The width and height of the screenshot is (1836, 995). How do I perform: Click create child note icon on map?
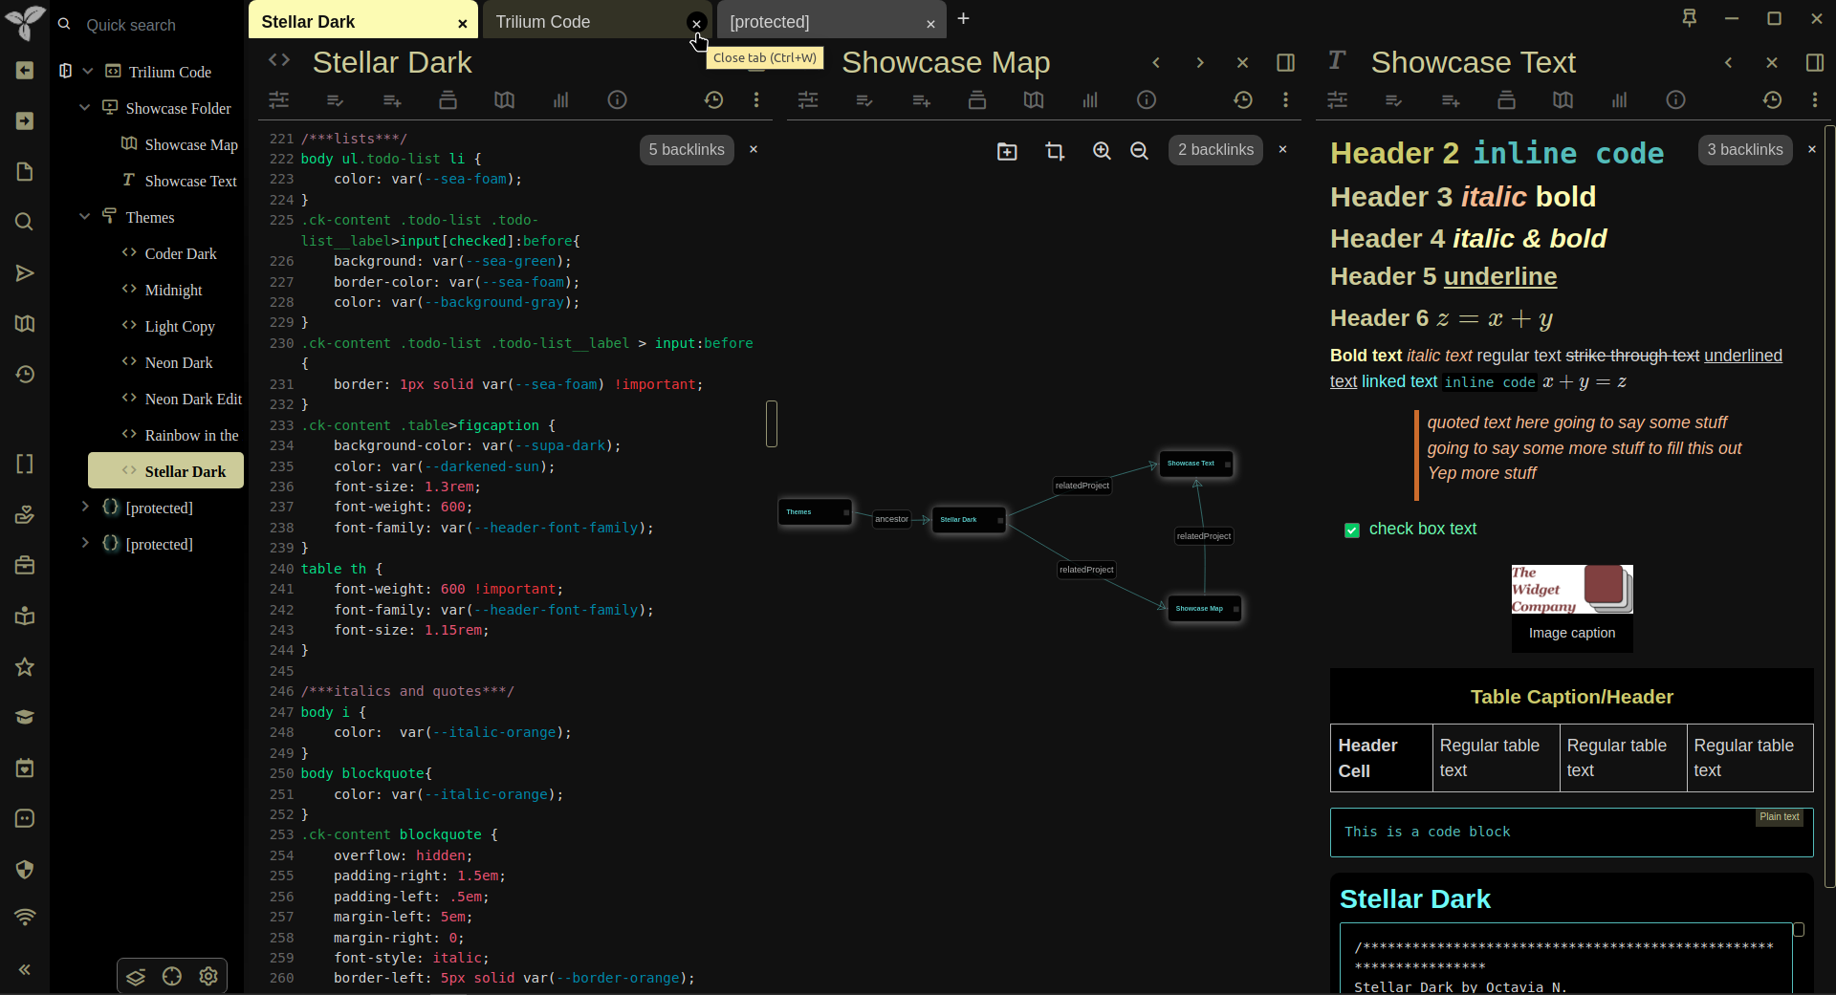(x=1007, y=151)
